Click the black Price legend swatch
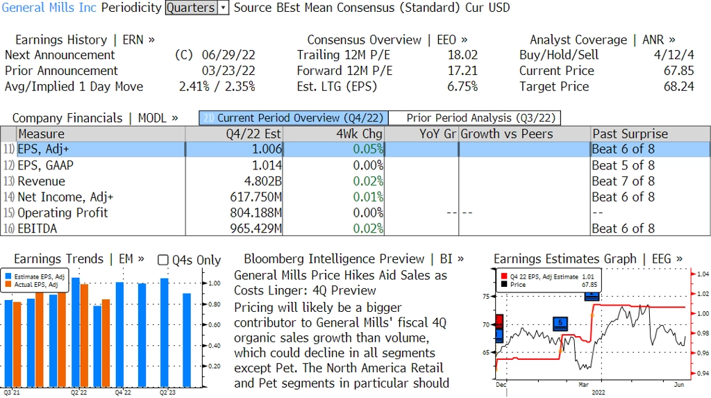This screenshot has height=398, width=711. 504,285
